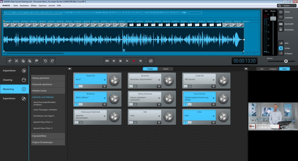Switch to the Analyzer tab
The width and height of the screenshot is (298, 161).
(273, 69)
